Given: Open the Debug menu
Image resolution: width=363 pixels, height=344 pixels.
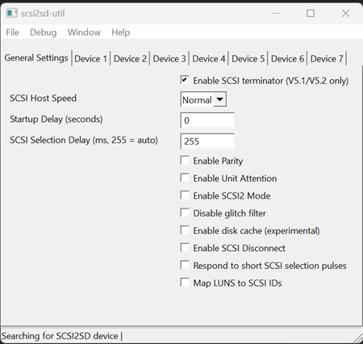Looking at the screenshot, I should (44, 32).
